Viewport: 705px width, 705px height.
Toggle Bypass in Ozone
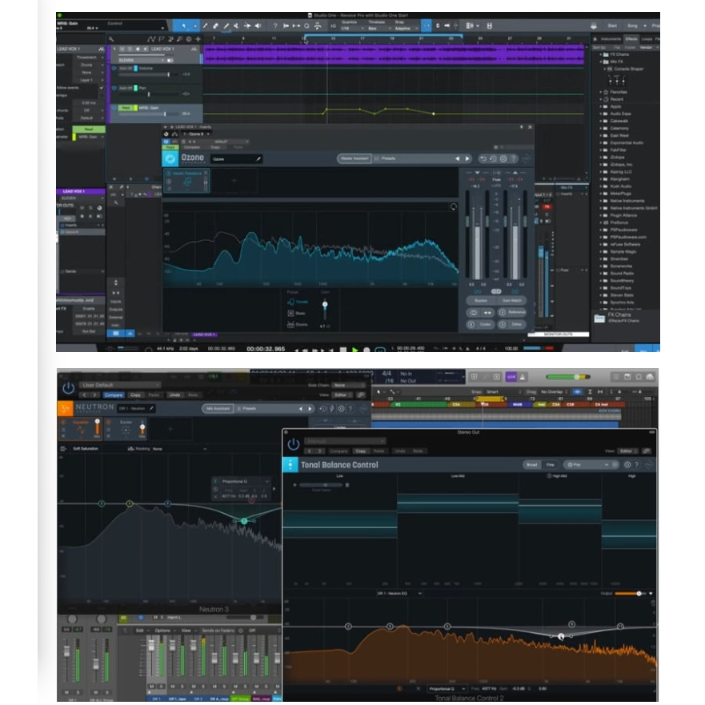tap(480, 300)
